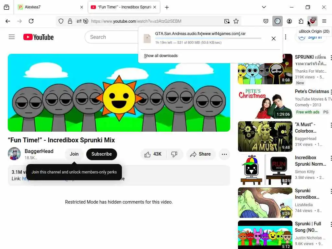Open site permissions icon in address bar
332x249 pixels.
[79, 21]
